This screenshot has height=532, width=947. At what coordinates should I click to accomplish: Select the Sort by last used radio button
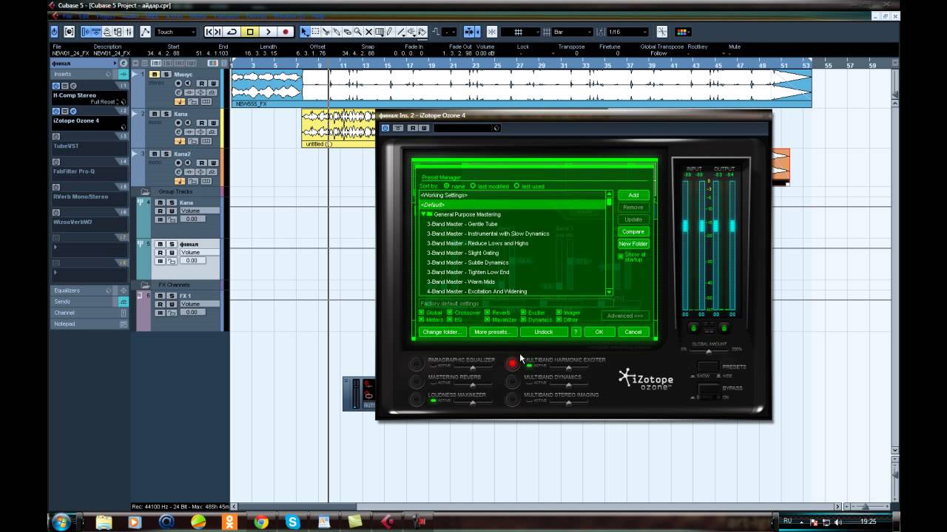[516, 185]
